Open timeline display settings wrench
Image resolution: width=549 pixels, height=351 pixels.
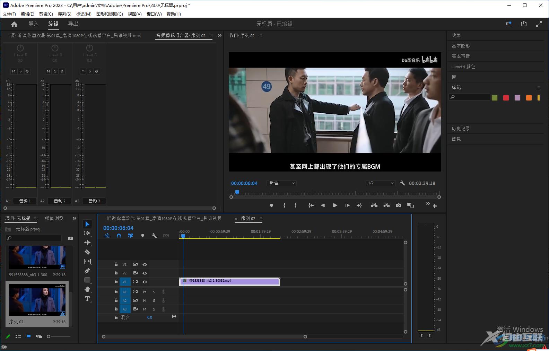[x=154, y=236]
